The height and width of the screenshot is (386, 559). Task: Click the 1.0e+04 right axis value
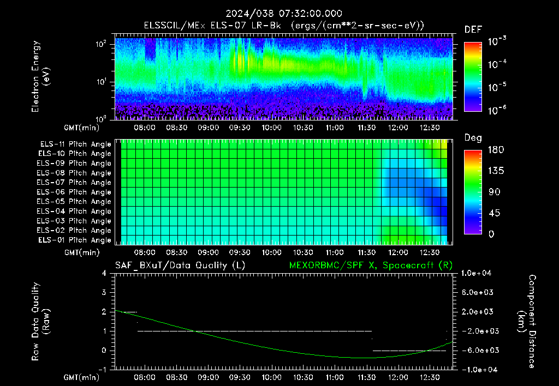476,273
